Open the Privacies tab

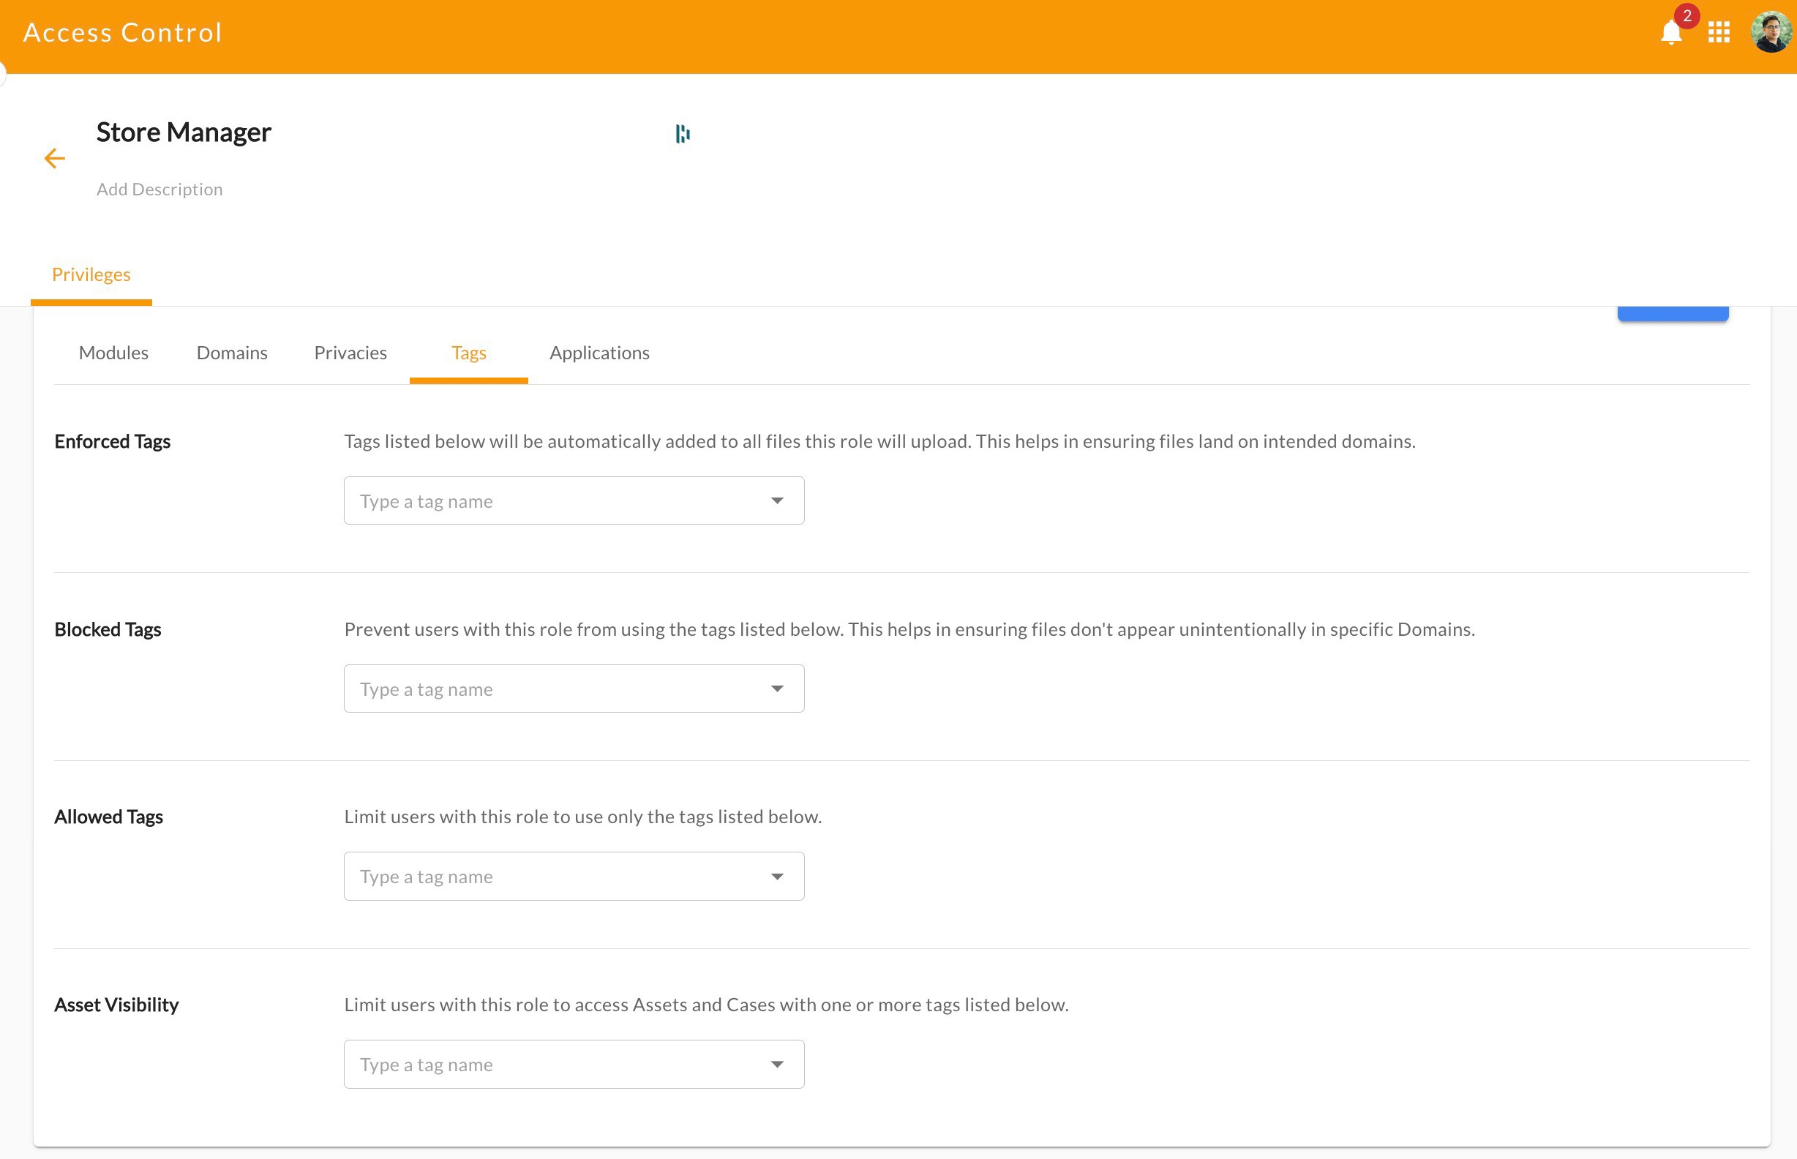350,353
